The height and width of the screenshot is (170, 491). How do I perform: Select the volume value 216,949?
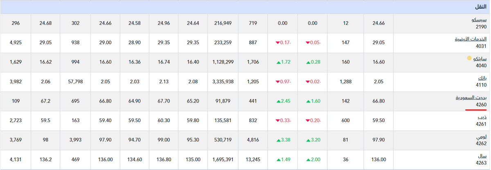click(x=223, y=23)
